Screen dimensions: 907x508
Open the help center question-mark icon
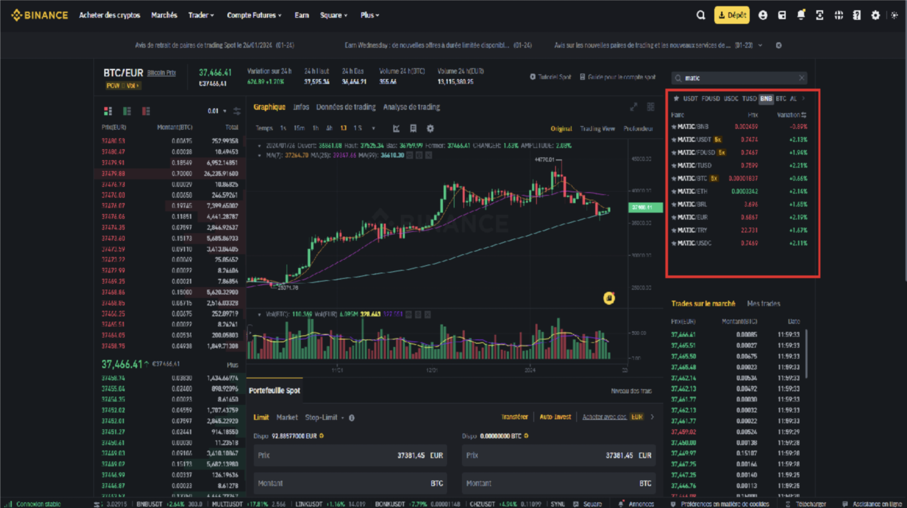tap(857, 15)
